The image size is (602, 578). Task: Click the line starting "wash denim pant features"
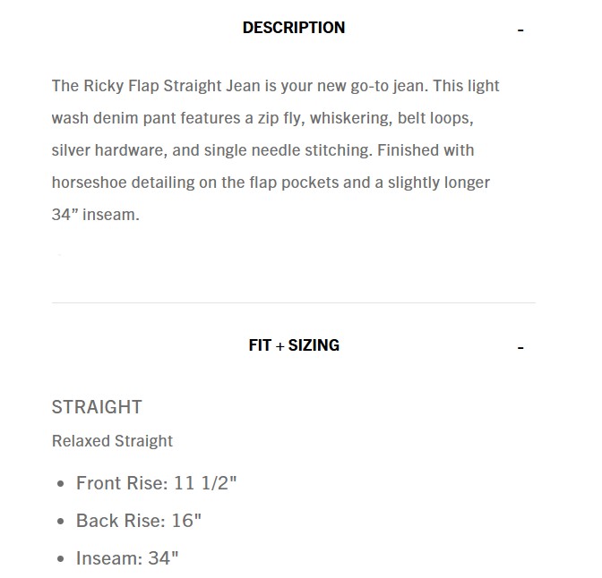(x=262, y=118)
